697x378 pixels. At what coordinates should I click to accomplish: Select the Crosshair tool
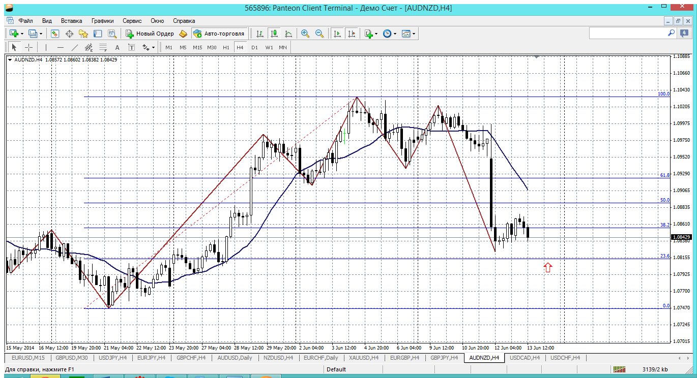[x=29, y=47]
